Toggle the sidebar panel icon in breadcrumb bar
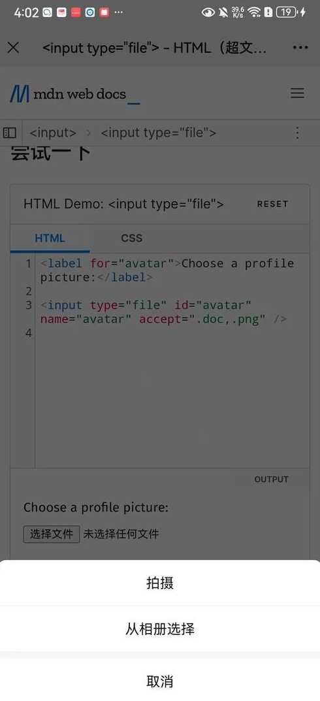Image resolution: width=320 pixels, height=701 pixels. tap(9, 133)
